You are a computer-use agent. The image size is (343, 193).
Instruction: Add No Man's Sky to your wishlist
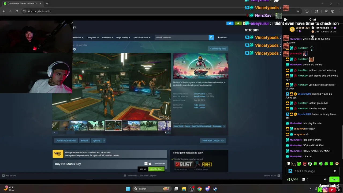click(66, 140)
